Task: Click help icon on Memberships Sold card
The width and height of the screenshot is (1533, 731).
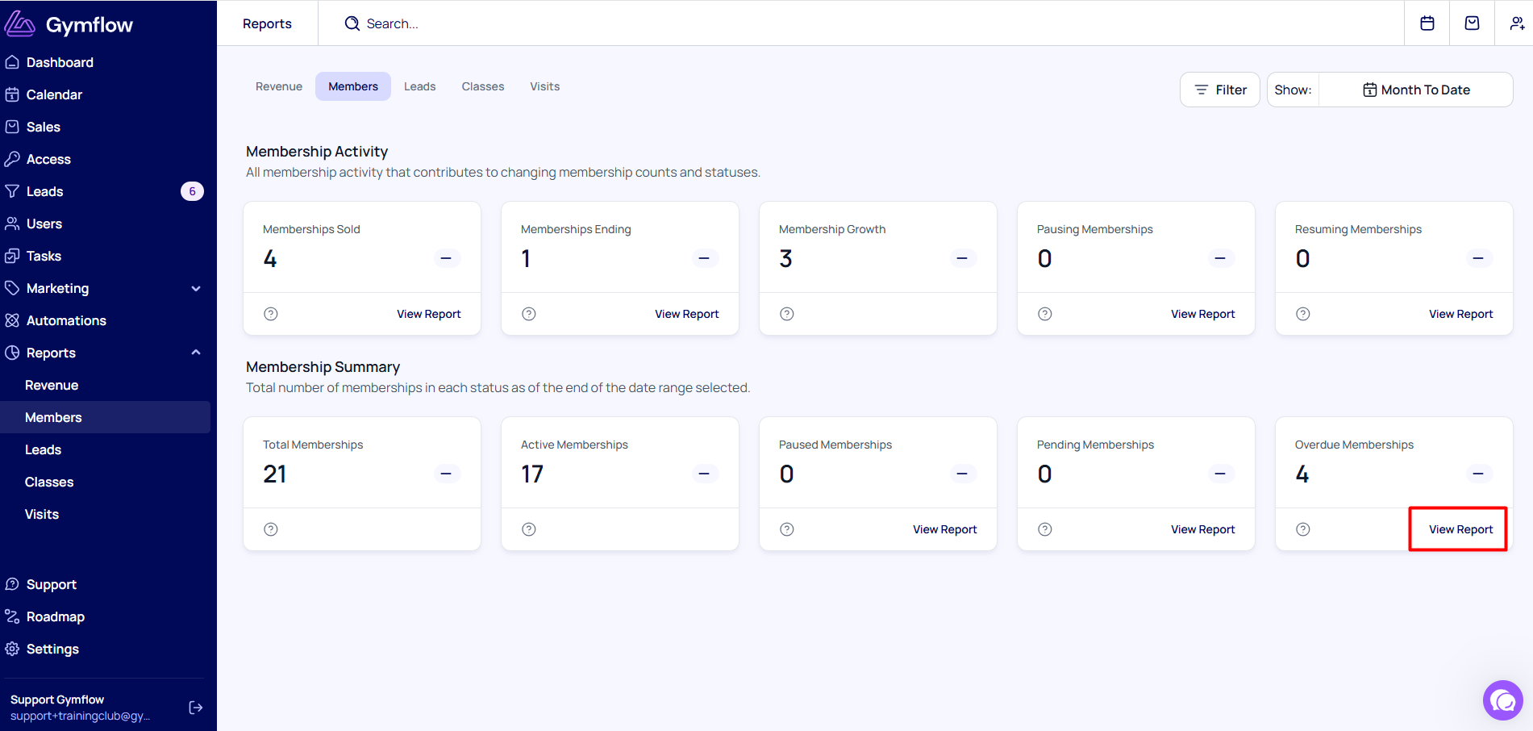Action: pos(271,314)
